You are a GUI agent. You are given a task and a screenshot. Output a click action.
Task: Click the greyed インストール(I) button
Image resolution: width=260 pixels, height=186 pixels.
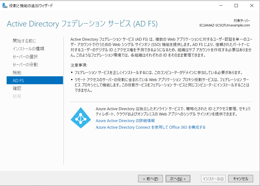(x=213, y=179)
